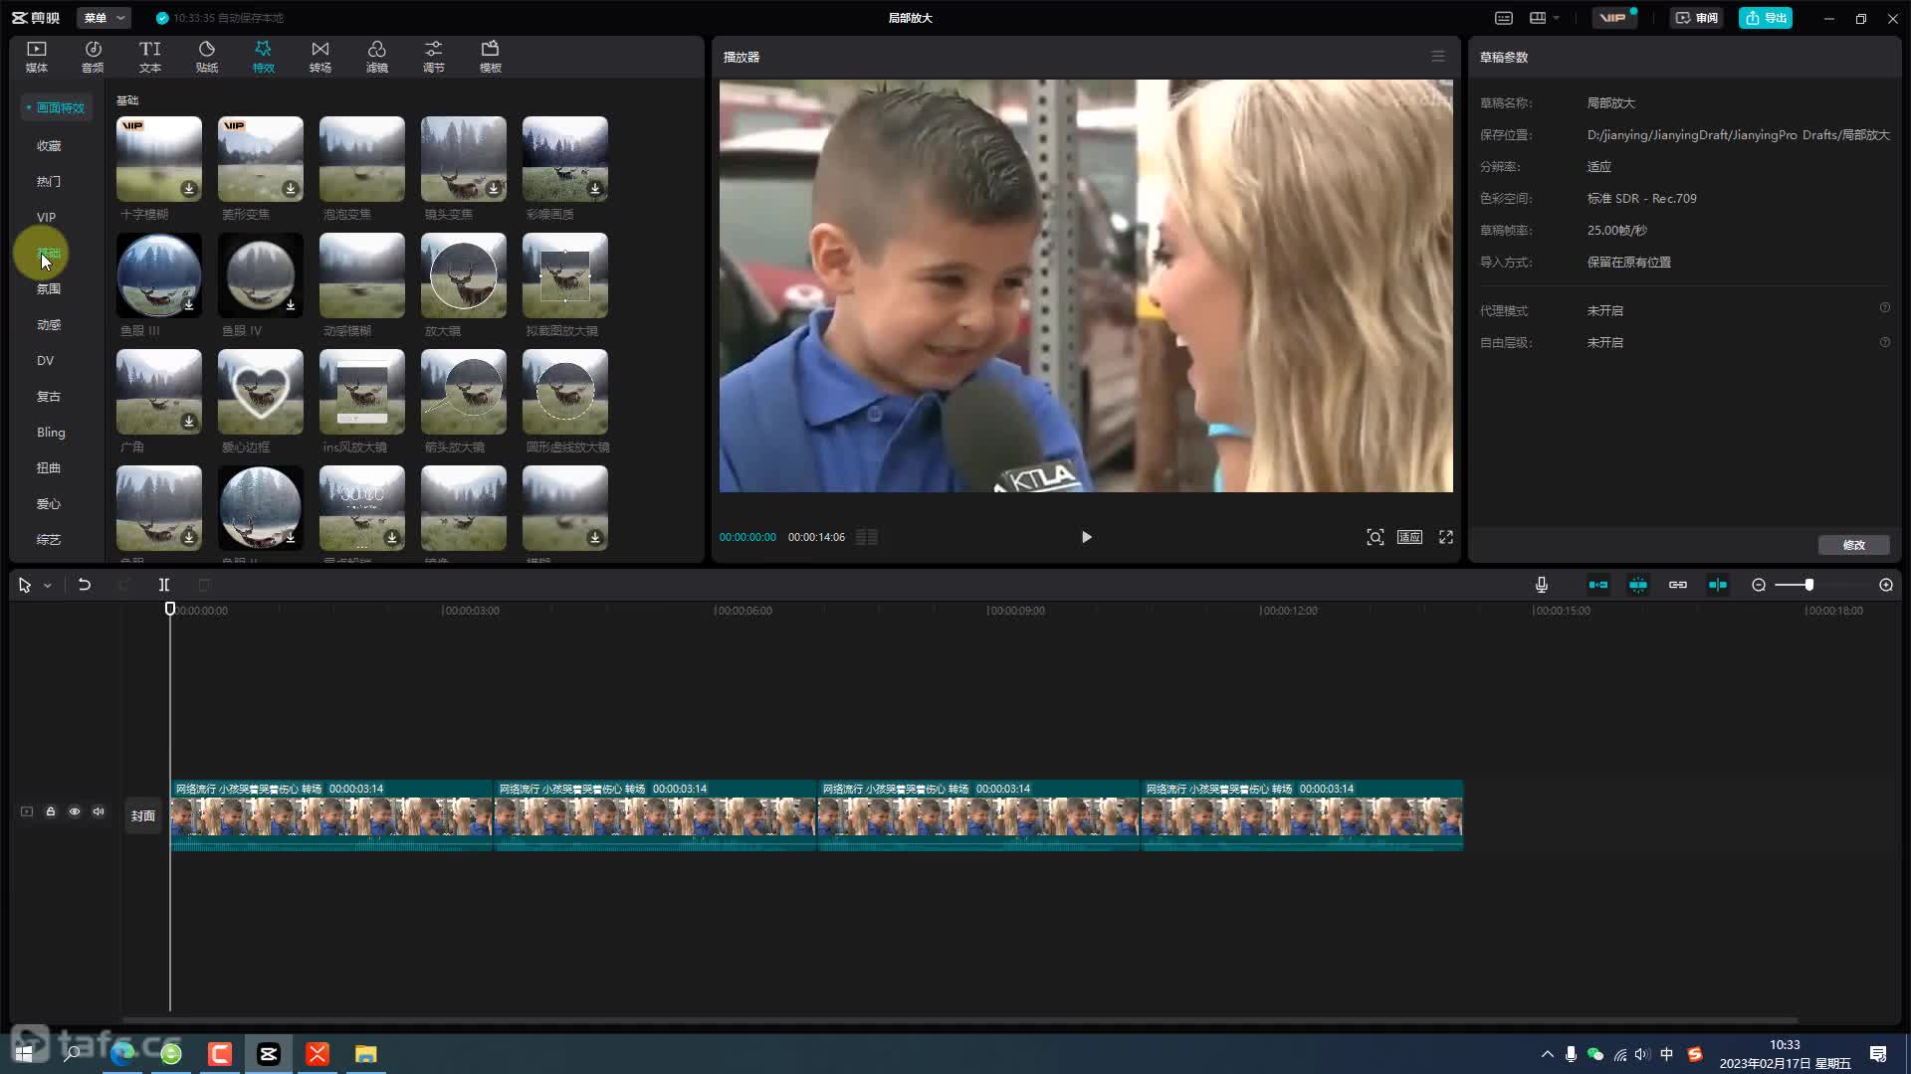Download the 镜头变焦 effect
Screen dimensions: 1911x1074
tap(494, 188)
